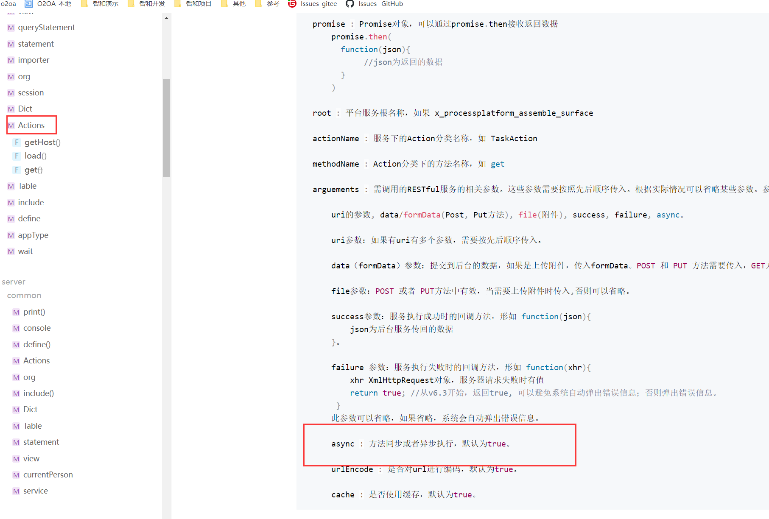The width and height of the screenshot is (769, 519).
Task: Click the M badge beside print()
Action: [16, 313]
